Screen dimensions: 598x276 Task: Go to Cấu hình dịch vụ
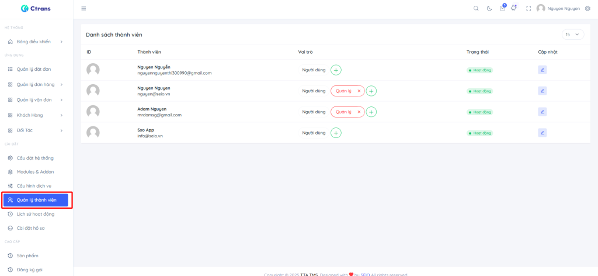(x=35, y=186)
